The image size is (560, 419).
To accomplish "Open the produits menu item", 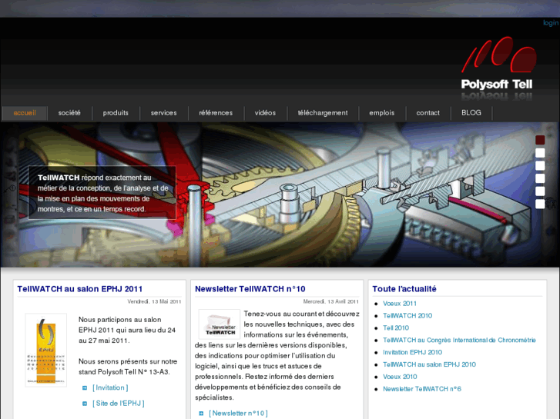I will tap(116, 113).
